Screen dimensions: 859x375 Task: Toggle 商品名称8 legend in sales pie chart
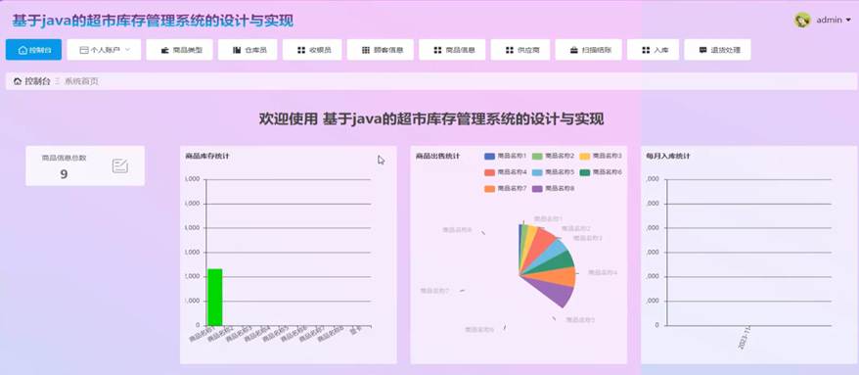point(553,188)
